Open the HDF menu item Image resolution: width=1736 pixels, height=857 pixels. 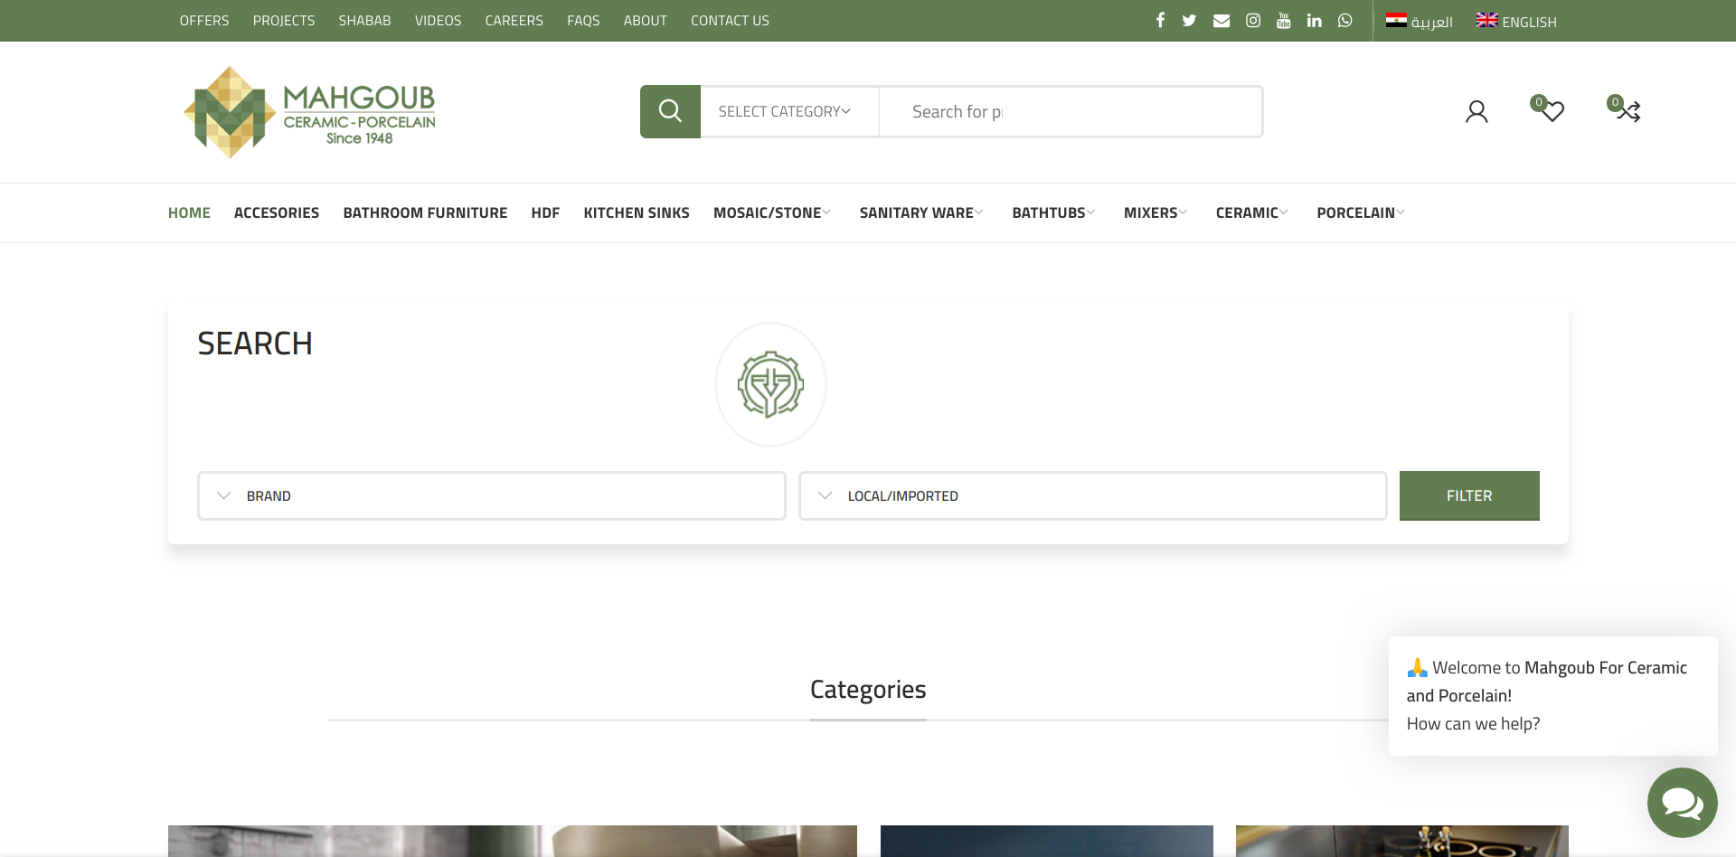click(x=545, y=212)
